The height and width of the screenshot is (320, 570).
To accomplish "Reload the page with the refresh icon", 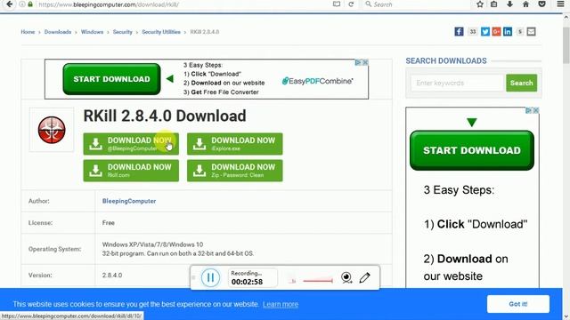I will [x=351, y=4].
